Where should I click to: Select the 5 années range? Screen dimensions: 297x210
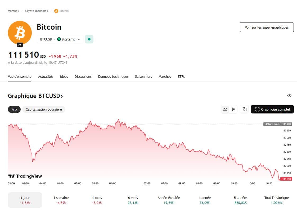tap(241, 200)
